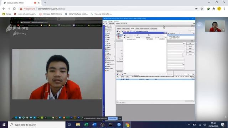The image size is (228, 128).
Task: Click the disable X in PPP toolbar
Action: (x=125, y=31)
